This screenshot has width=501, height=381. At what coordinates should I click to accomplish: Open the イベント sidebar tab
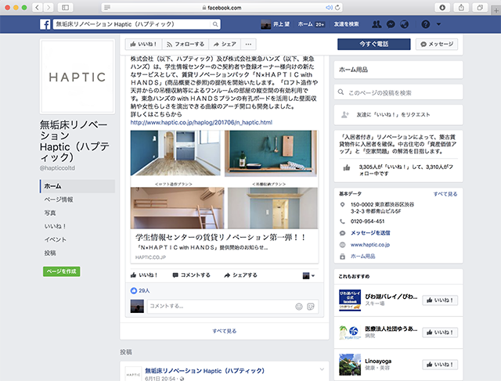pyautogui.click(x=56, y=239)
